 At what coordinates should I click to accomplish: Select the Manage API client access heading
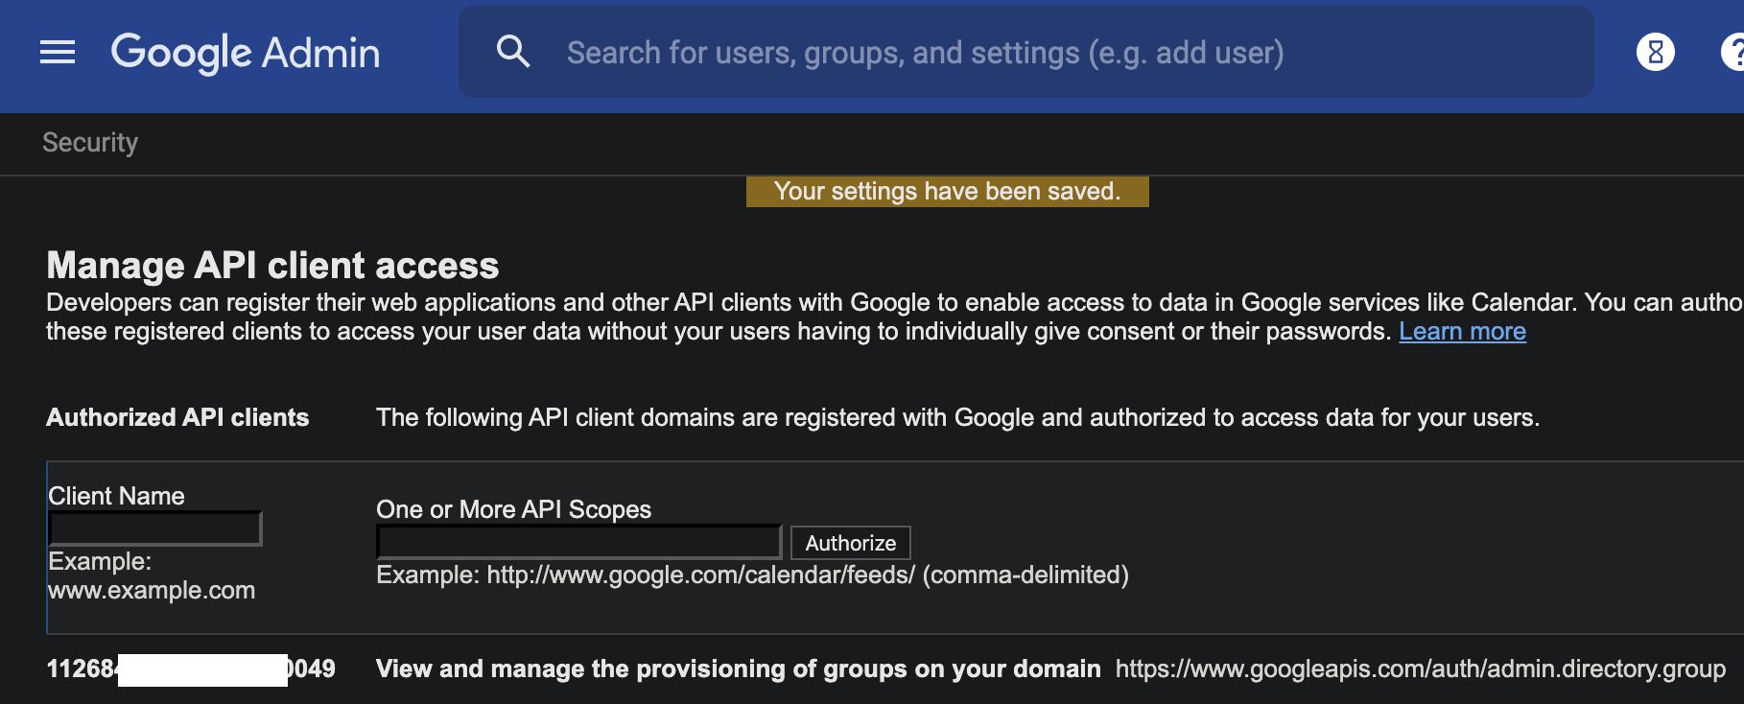click(x=273, y=266)
